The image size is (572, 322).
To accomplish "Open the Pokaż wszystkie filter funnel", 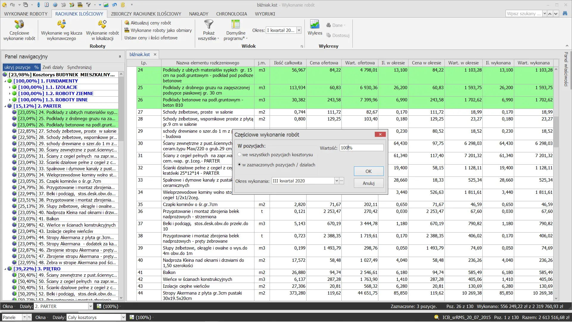I will (x=209, y=24).
